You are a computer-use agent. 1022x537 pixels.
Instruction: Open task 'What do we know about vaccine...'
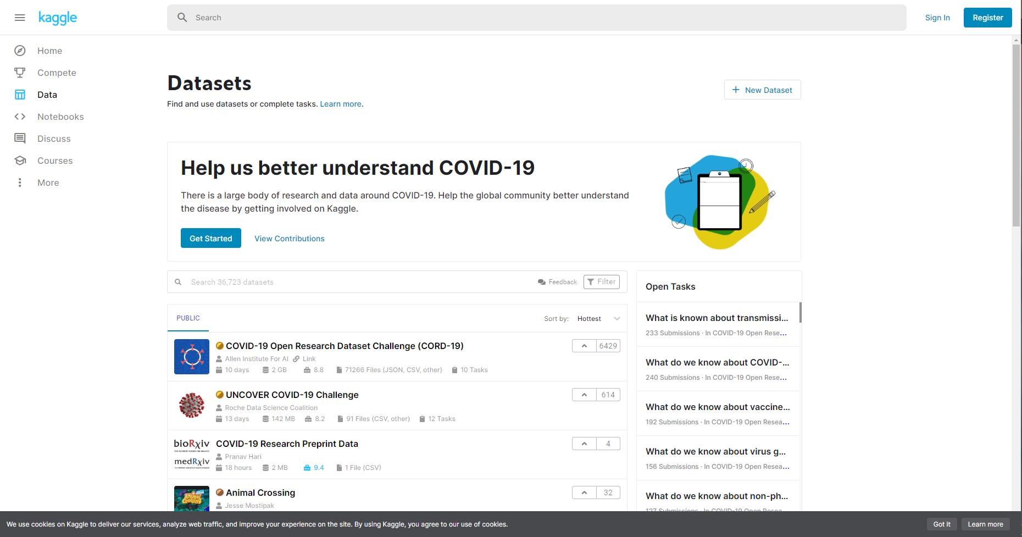pyautogui.click(x=718, y=407)
